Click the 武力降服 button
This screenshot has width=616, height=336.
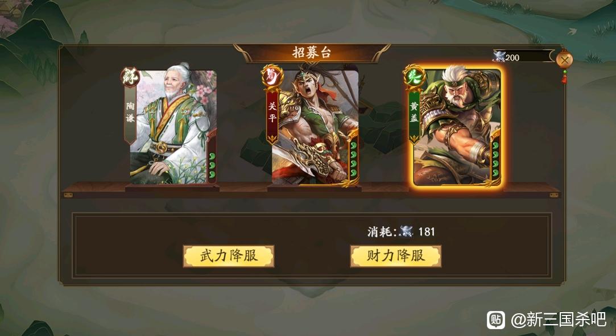pos(229,256)
